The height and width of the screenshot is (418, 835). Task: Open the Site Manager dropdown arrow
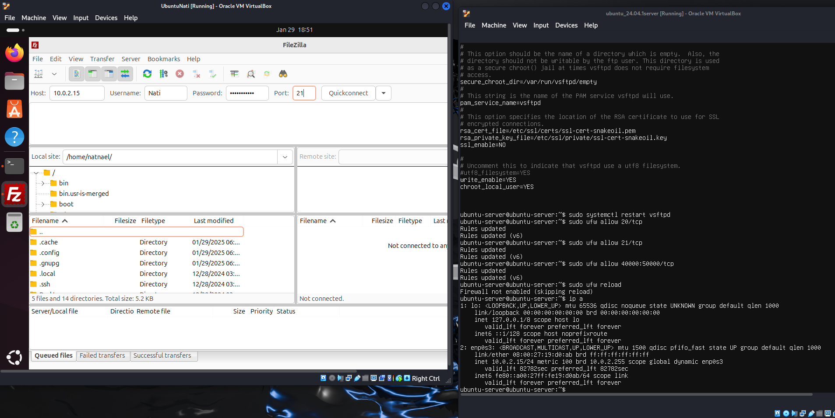pyautogui.click(x=54, y=74)
